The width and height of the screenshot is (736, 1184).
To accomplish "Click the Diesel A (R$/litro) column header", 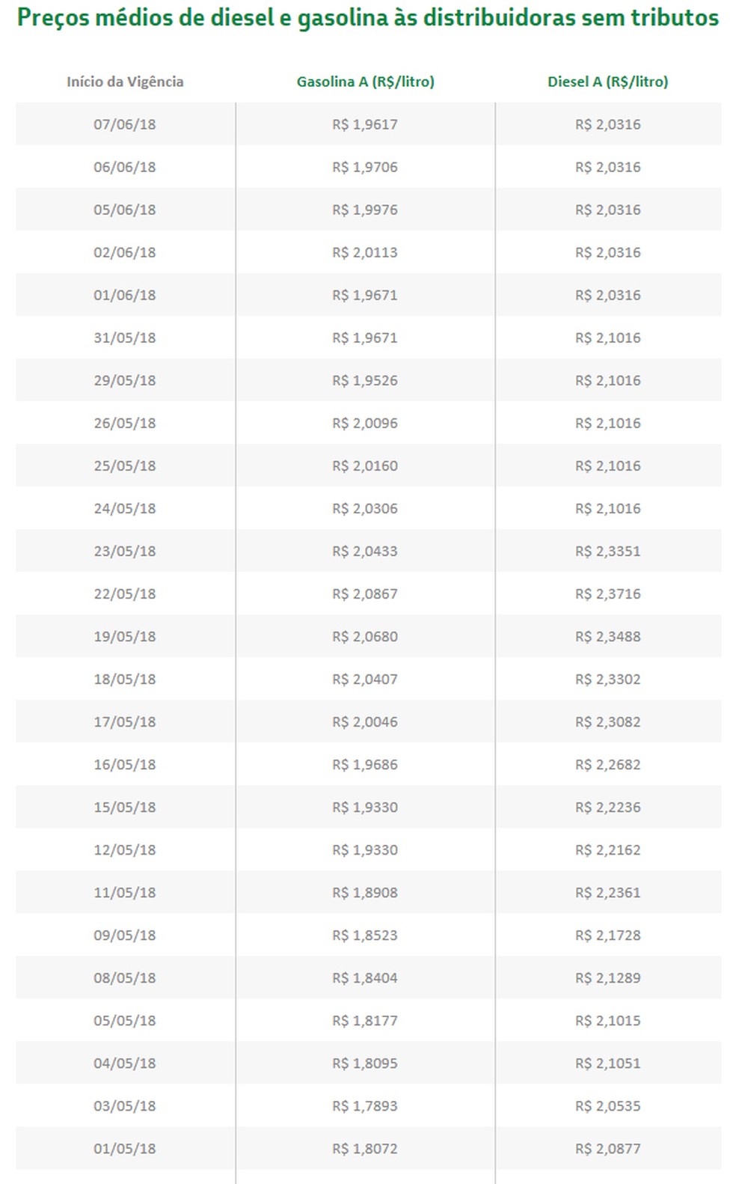I will (607, 82).
